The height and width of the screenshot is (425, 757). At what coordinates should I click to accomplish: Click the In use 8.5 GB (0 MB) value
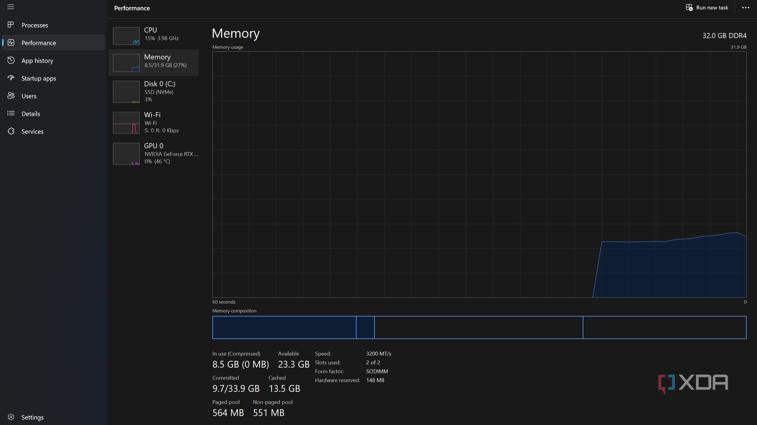[x=240, y=365]
